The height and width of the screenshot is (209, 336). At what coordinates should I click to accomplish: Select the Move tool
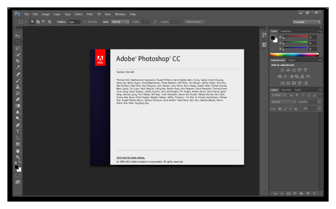point(18,36)
